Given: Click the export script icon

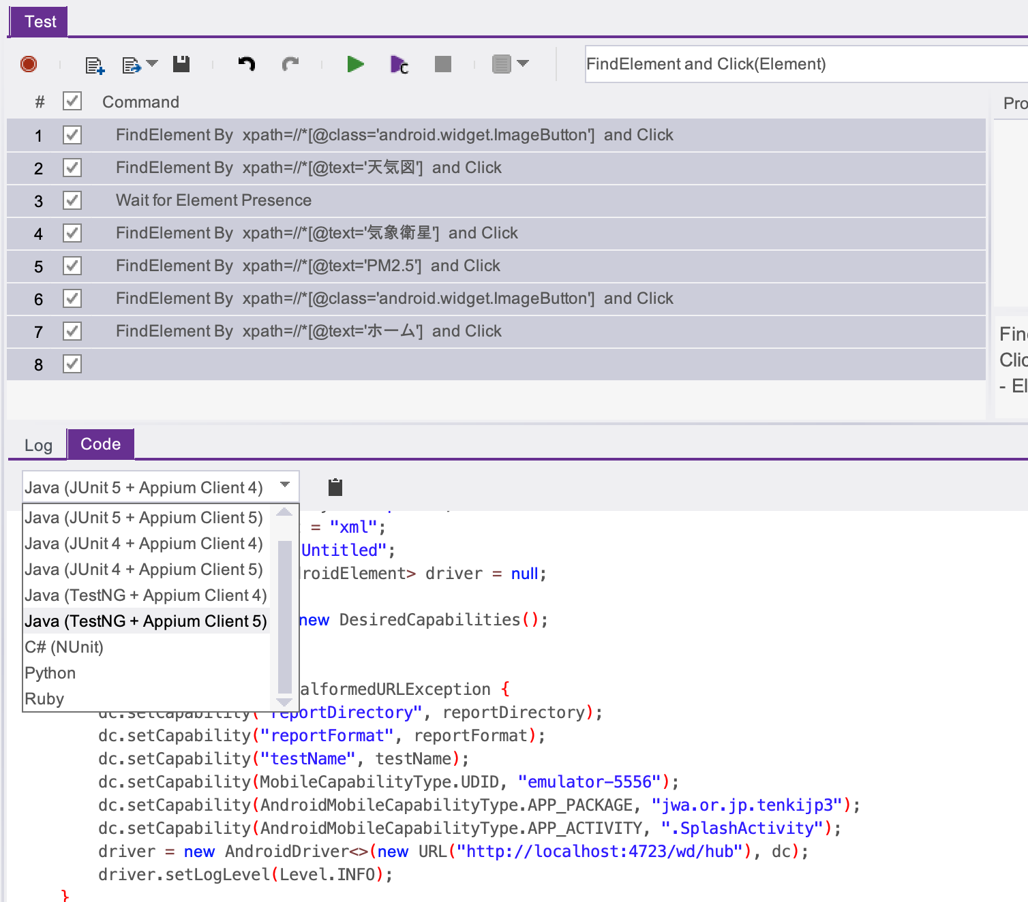Looking at the screenshot, I should point(131,65).
